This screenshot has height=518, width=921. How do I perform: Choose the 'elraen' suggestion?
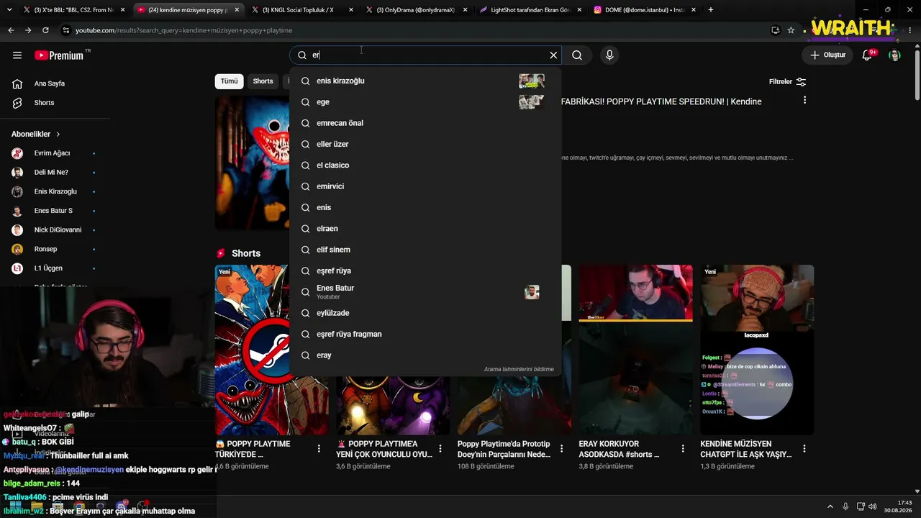tap(425, 229)
